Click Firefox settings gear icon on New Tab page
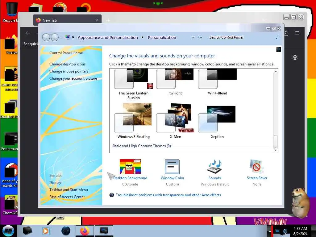Screen dimensions: 316x237 [295, 58]
